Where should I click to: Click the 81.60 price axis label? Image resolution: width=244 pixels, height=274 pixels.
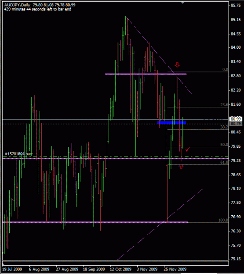pos(236,104)
